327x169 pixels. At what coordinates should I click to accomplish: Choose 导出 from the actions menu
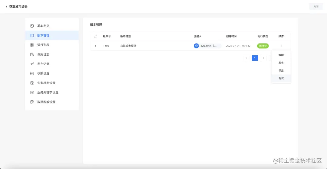[281, 70]
